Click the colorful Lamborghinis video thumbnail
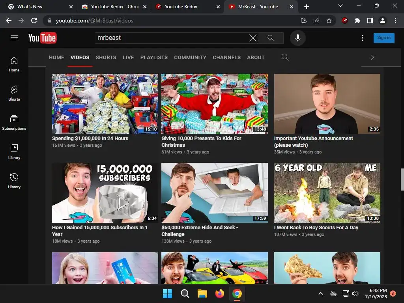The width and height of the screenshot is (404, 303). tap(214, 268)
